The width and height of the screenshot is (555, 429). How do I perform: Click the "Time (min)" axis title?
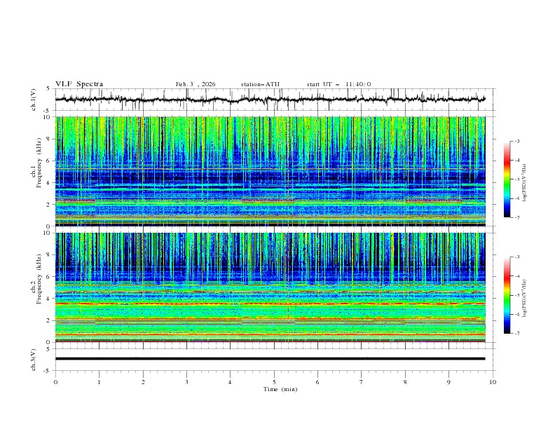click(280, 389)
